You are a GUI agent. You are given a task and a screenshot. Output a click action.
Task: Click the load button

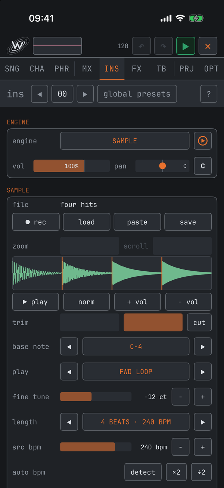[87, 222]
